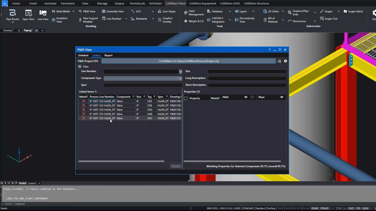The image size is (376, 211).
Task: Open the Pipe Router tool
Action: (x=13, y=15)
